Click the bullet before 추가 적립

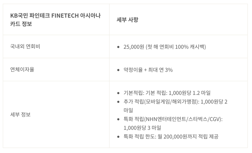(x=118, y=102)
